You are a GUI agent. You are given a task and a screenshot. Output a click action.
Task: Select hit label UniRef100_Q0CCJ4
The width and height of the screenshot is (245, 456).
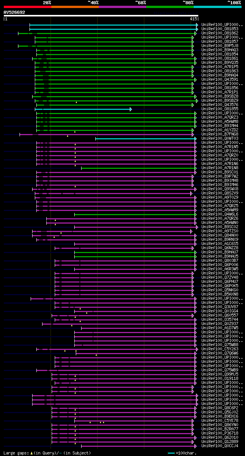click(220, 446)
